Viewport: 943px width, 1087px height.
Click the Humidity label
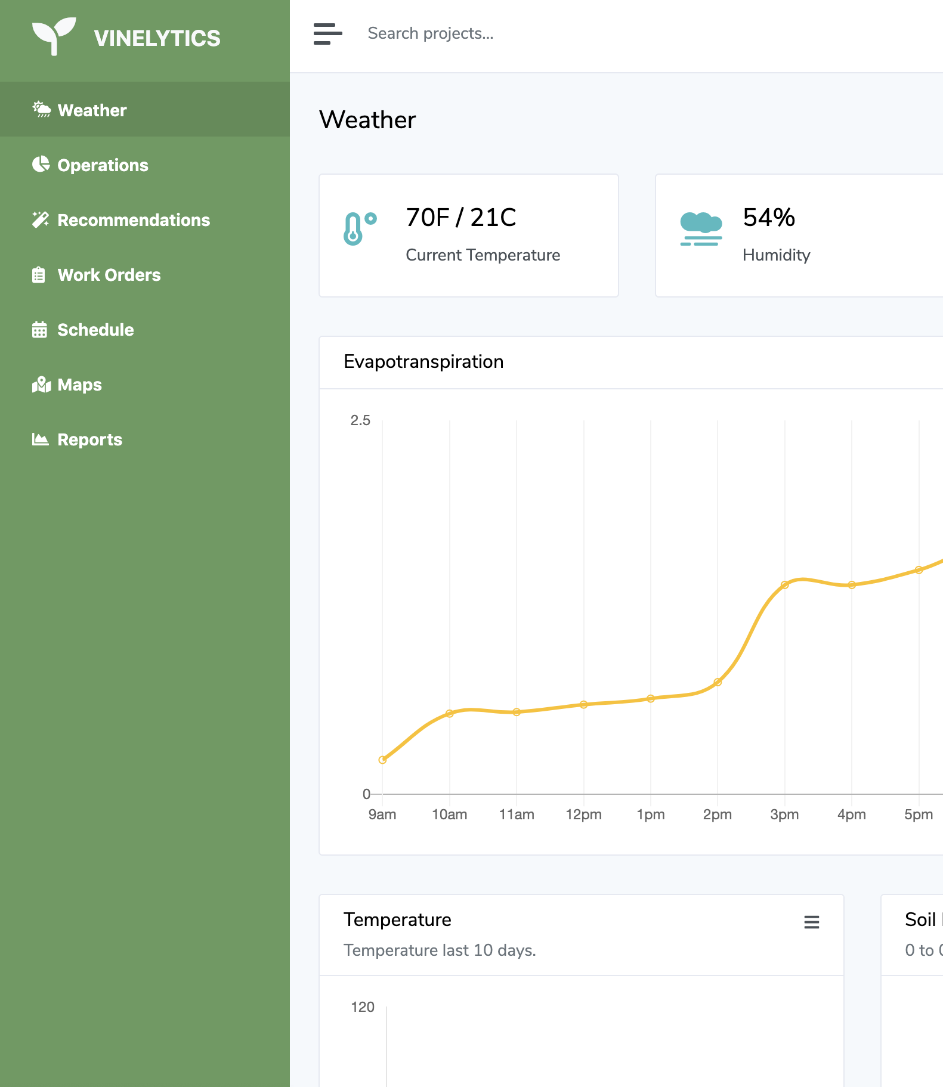pos(776,255)
